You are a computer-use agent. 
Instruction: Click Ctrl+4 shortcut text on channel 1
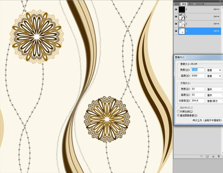pyautogui.click(x=216, y=16)
